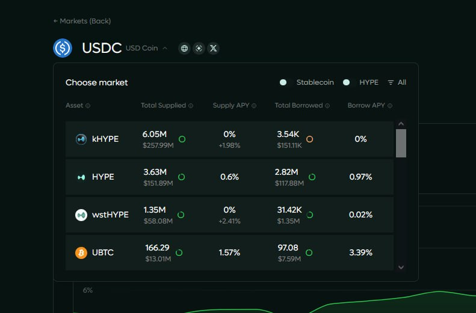
Task: Choose the wstHYPE market name
Action: point(111,215)
